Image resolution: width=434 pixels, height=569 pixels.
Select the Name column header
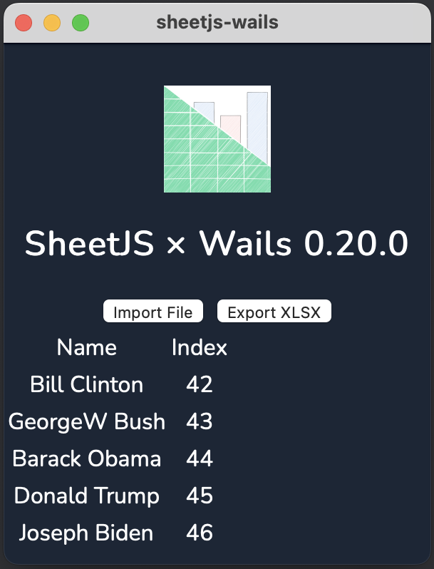coord(86,347)
